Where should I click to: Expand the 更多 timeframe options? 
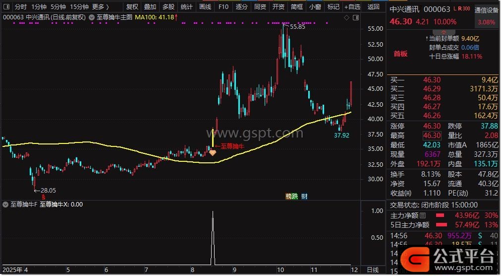(x=101, y=7)
